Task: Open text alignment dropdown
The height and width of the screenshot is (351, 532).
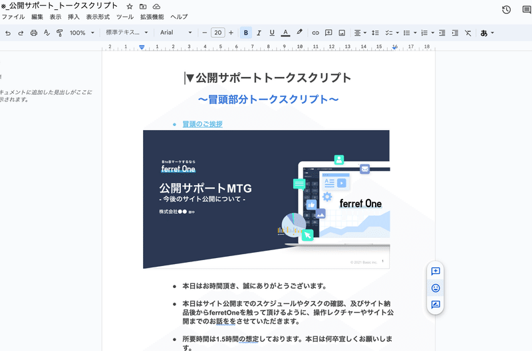Action: point(360,33)
